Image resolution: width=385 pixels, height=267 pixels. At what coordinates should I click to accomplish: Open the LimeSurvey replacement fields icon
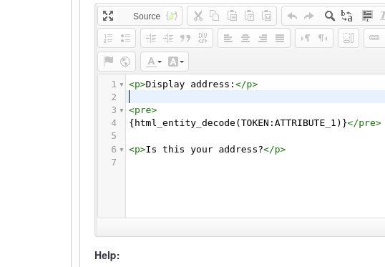(x=172, y=16)
